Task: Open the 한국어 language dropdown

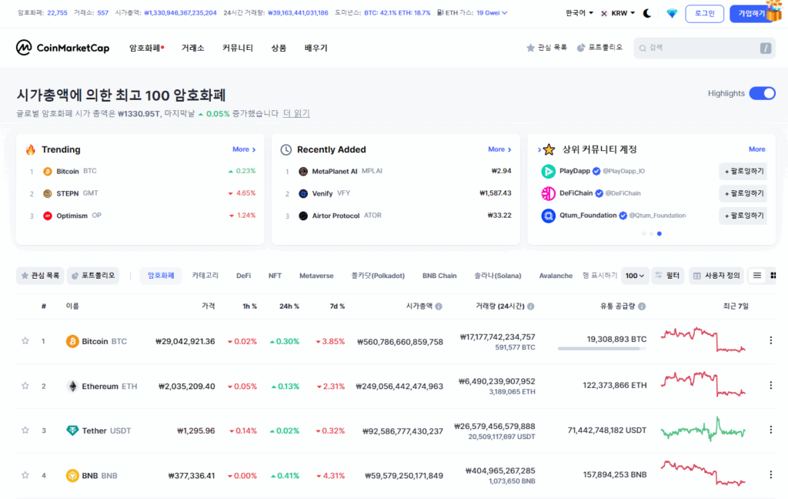Action: coord(579,13)
